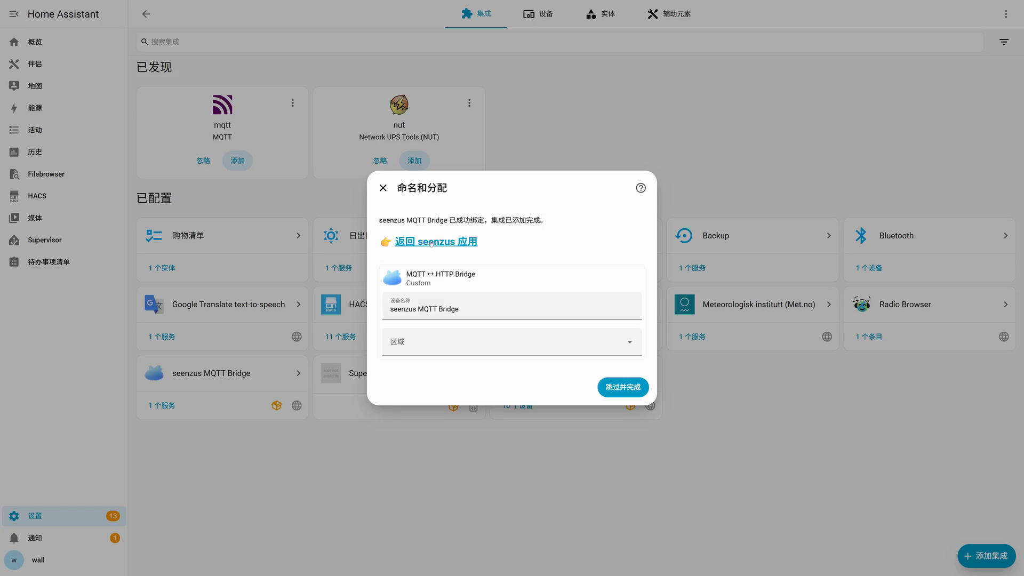This screenshot has height=576, width=1024.
Task: Open the 区域 area dropdown
Action: point(512,342)
